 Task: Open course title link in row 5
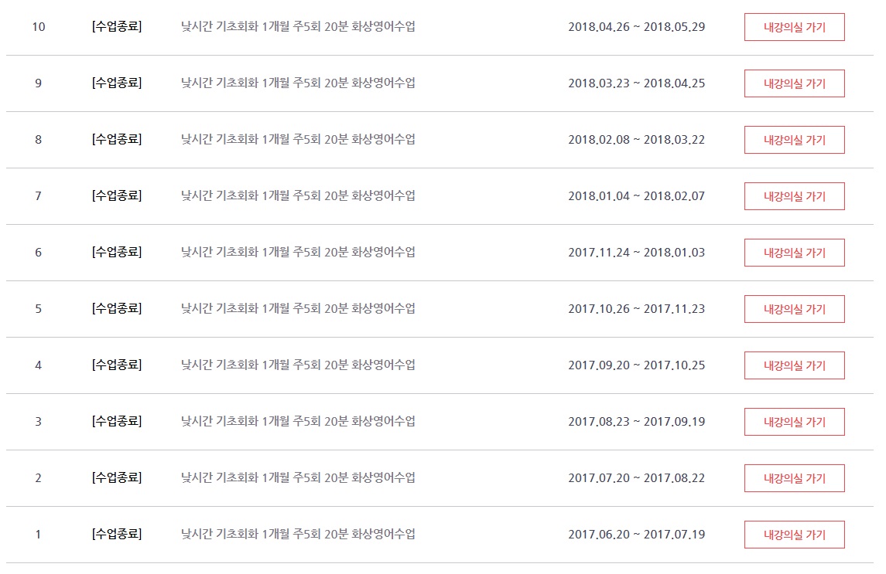point(298,309)
